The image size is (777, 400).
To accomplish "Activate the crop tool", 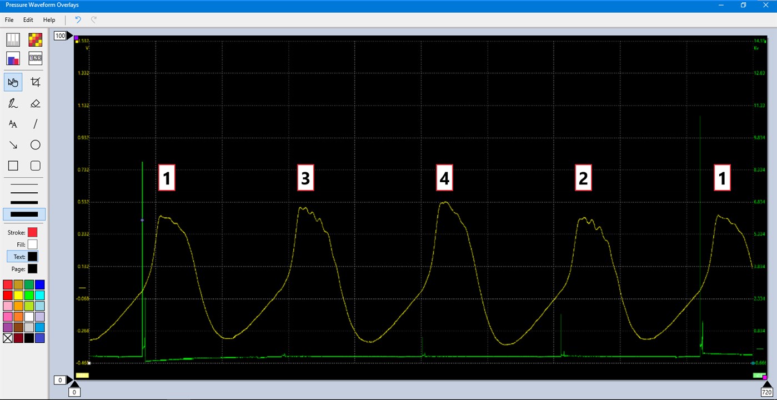I will pos(35,82).
